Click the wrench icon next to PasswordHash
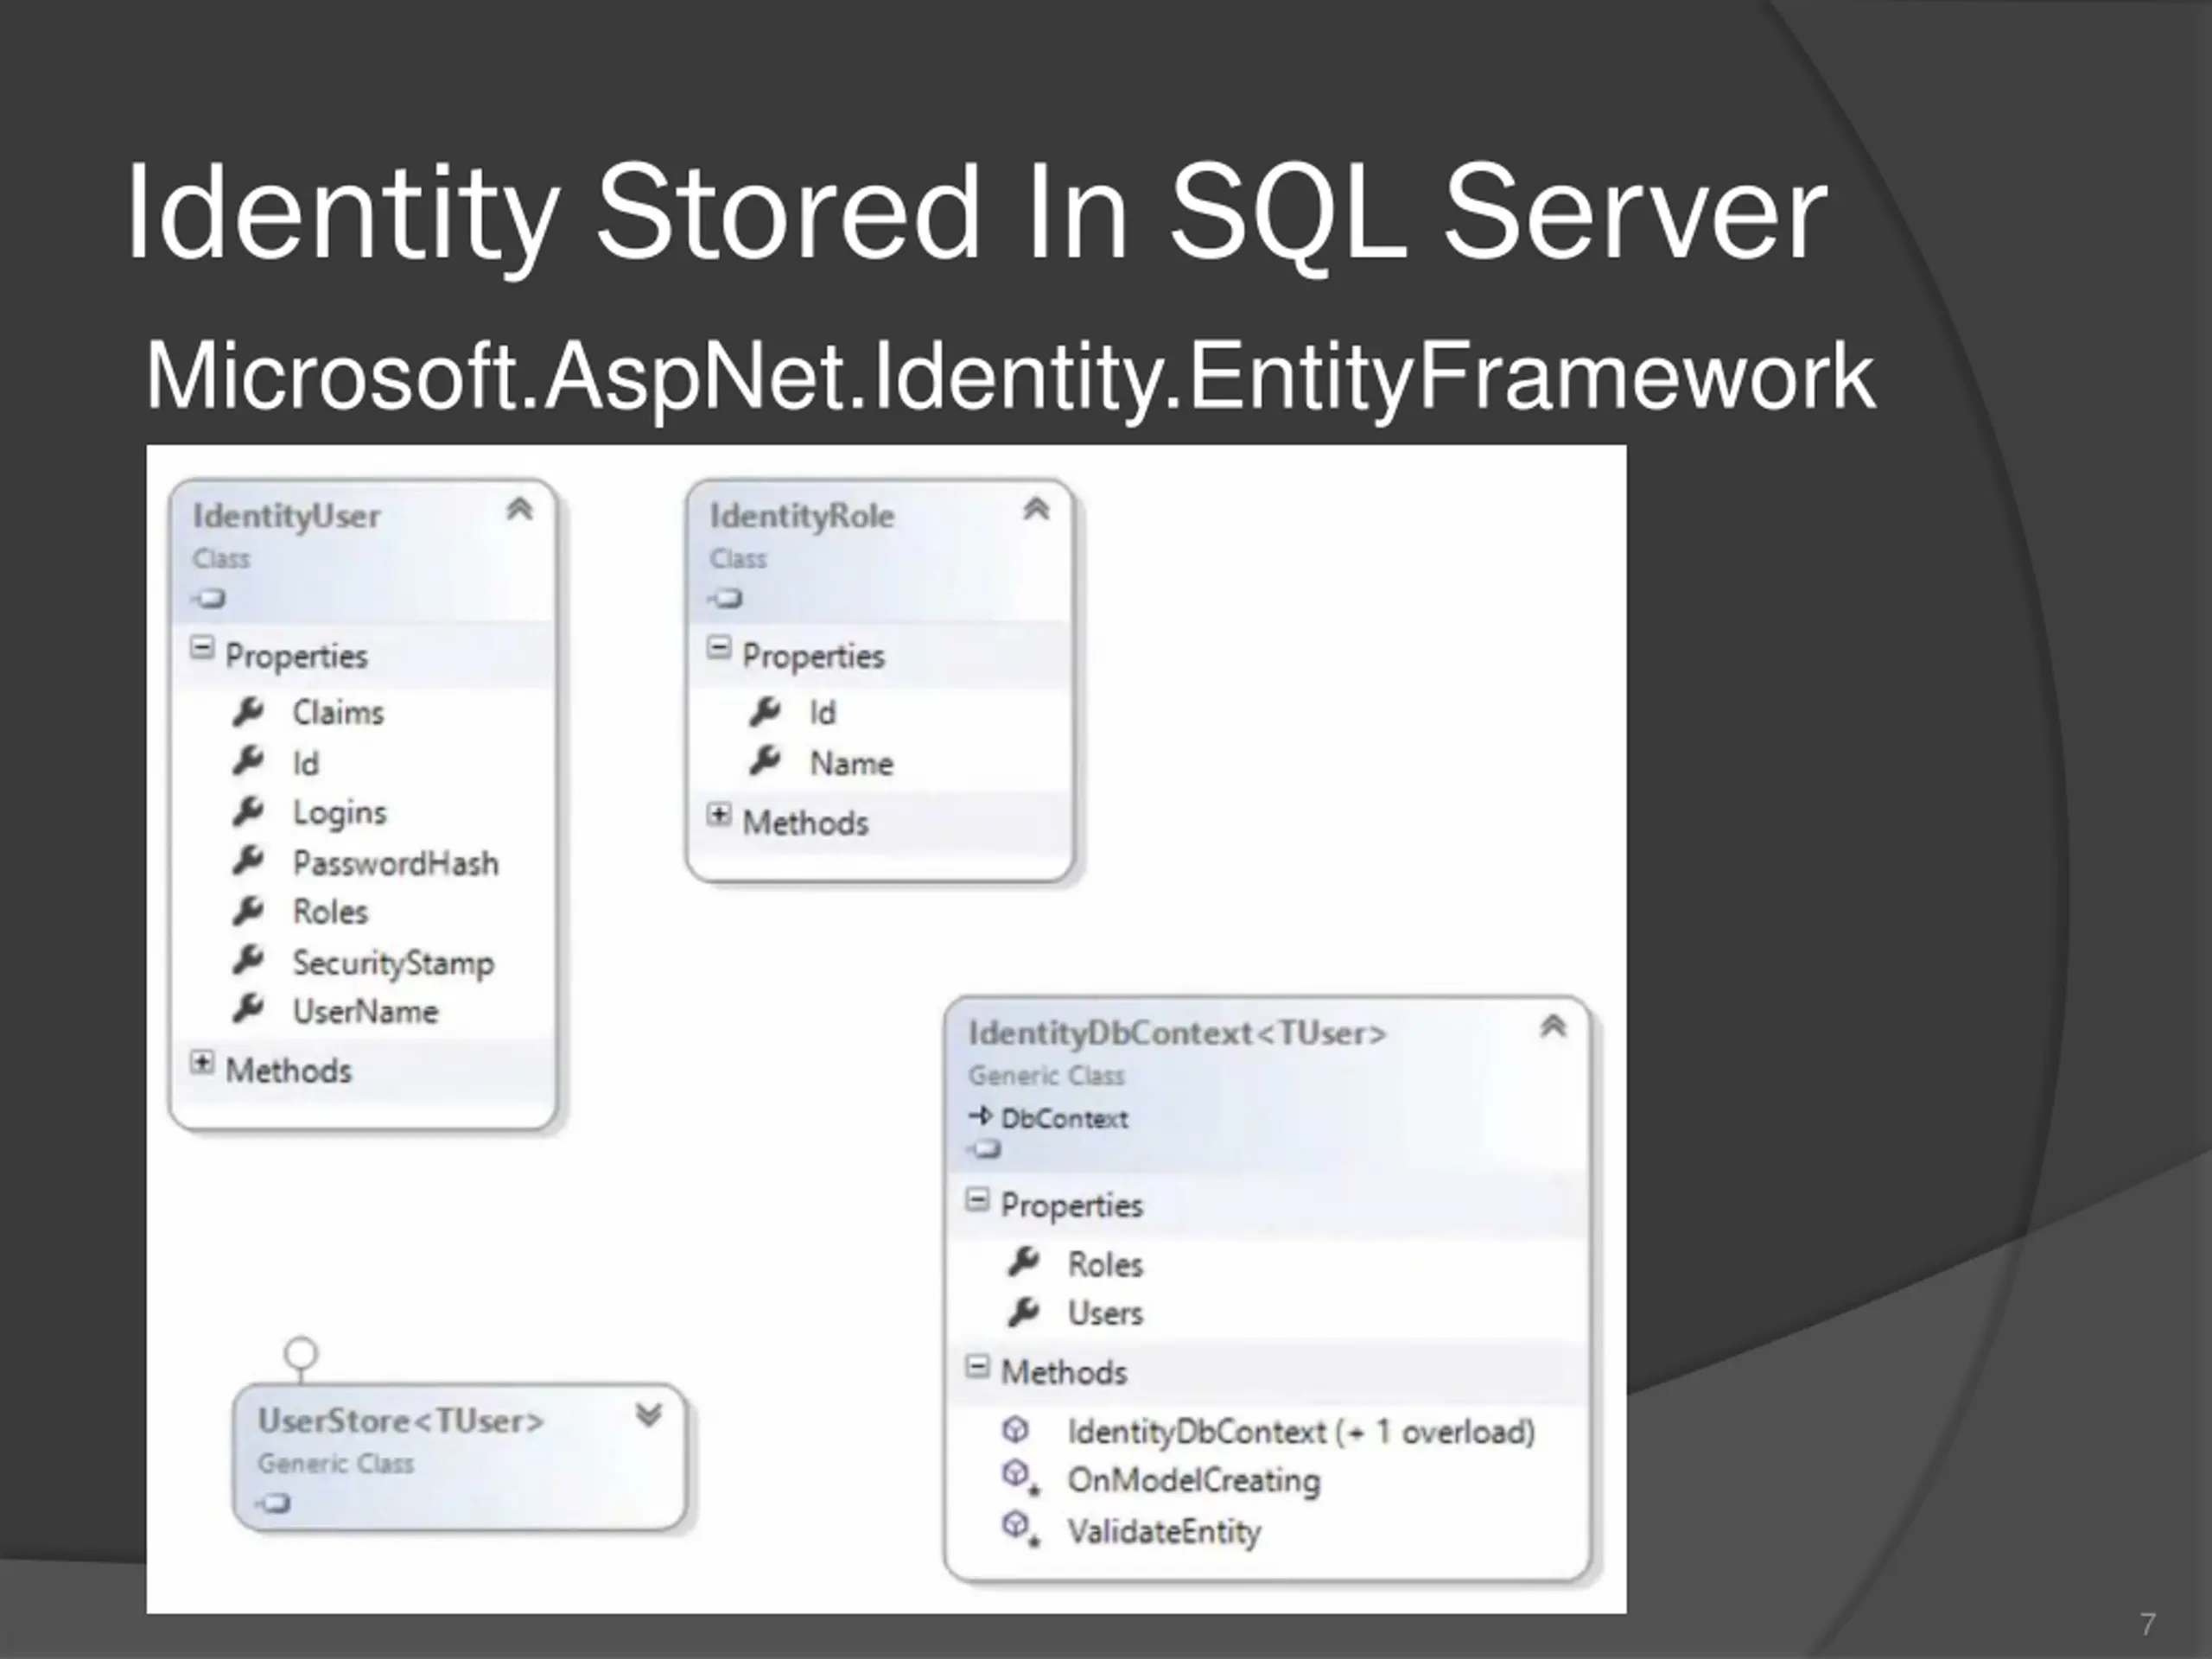This screenshot has width=2212, height=1659. (x=247, y=861)
